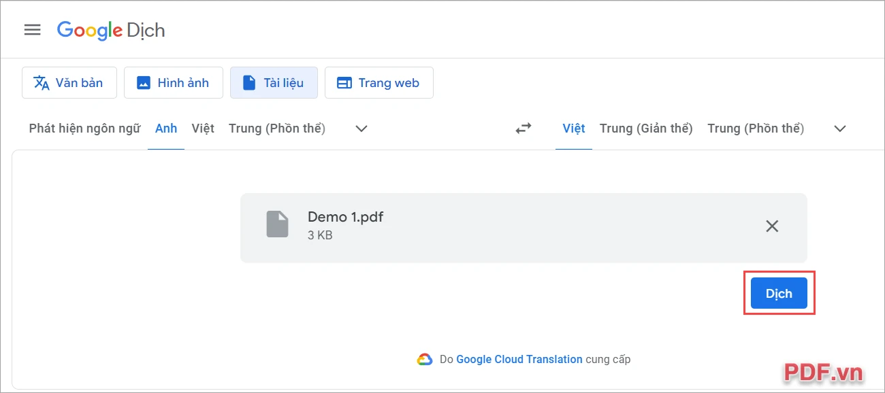Set target language to Việt

574,128
